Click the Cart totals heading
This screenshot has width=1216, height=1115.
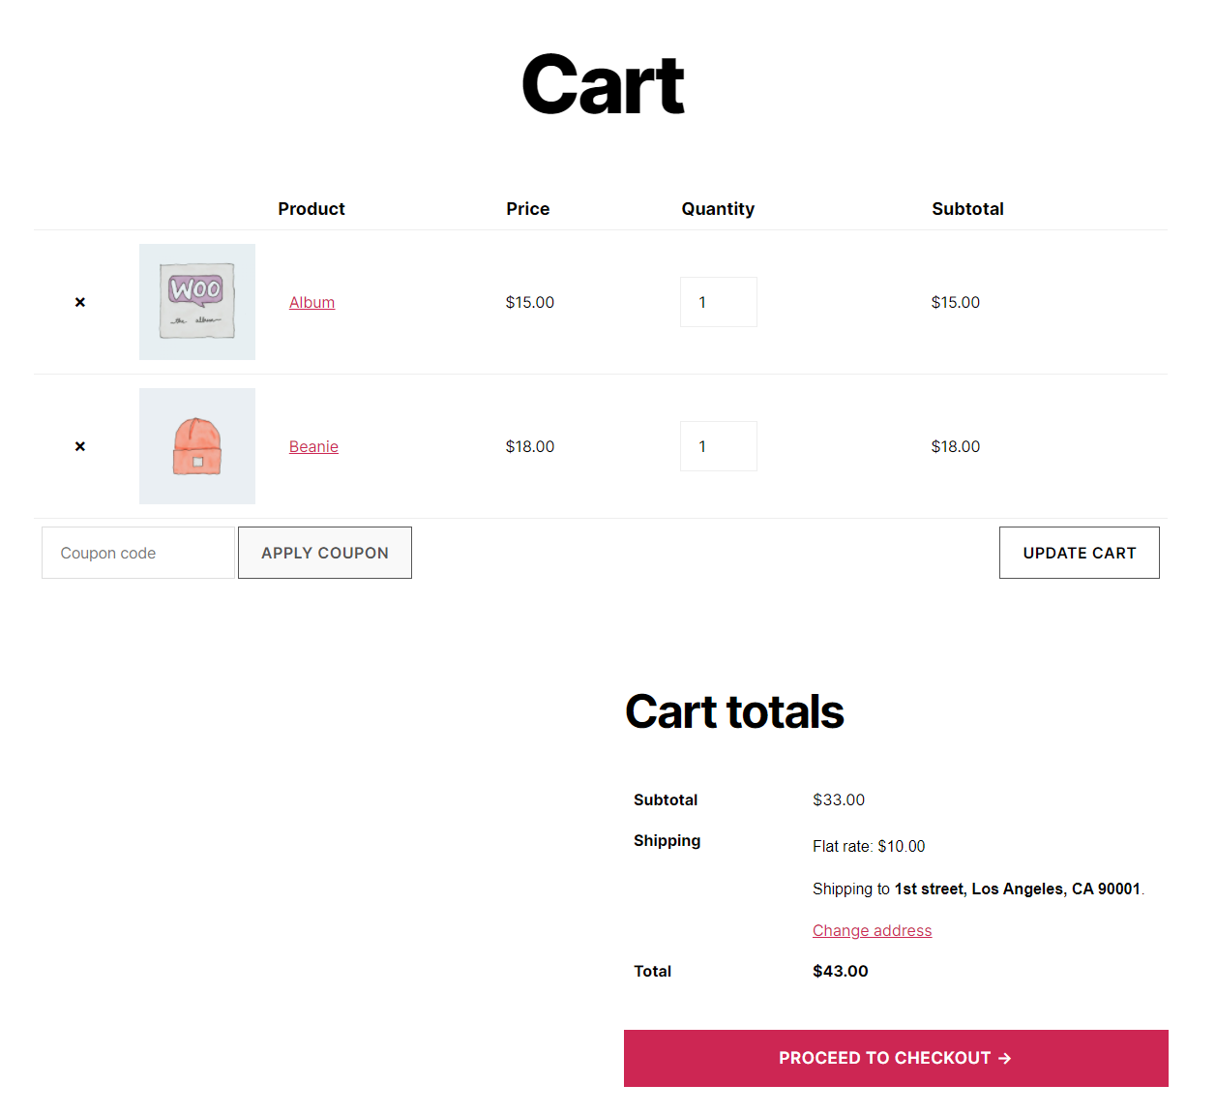pyautogui.click(x=734, y=711)
